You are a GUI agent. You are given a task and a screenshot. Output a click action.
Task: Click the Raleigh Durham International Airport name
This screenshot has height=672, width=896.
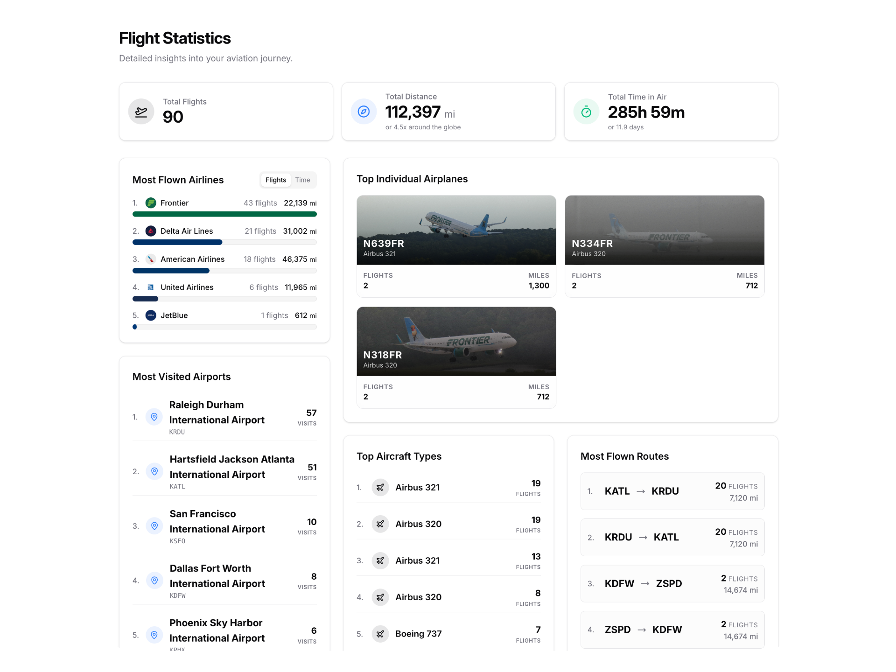[x=217, y=413]
